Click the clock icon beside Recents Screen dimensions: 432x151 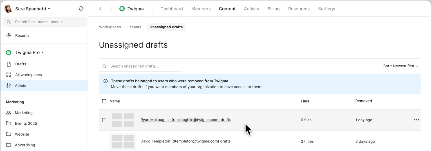(x=9, y=35)
